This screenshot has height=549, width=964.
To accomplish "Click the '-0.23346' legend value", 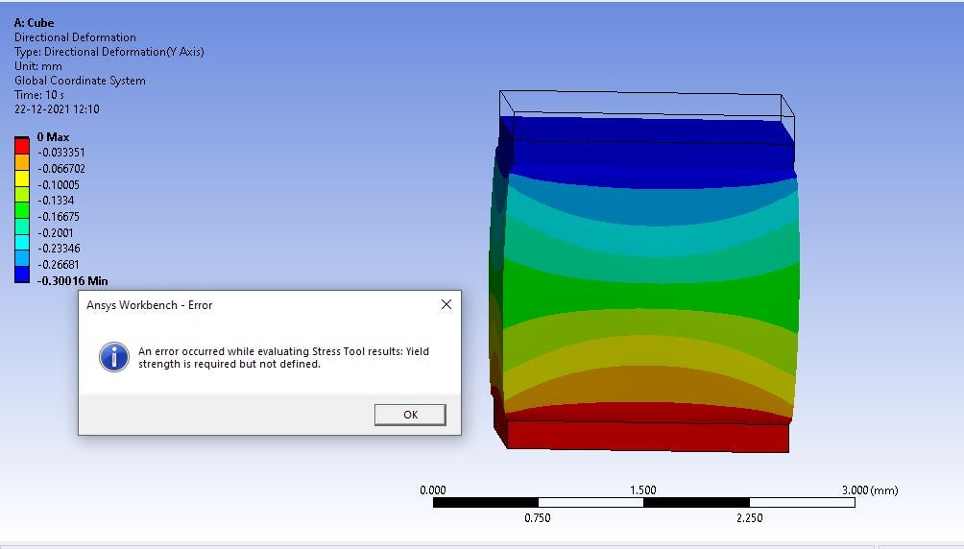I will [59, 249].
